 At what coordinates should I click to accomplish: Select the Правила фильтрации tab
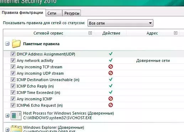22,12
